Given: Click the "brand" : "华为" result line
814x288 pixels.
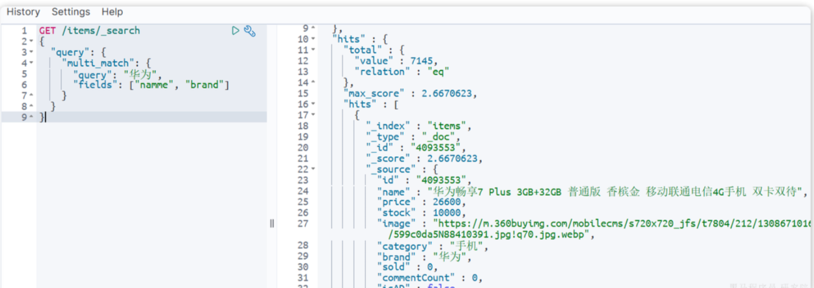Looking at the screenshot, I should tap(424, 257).
